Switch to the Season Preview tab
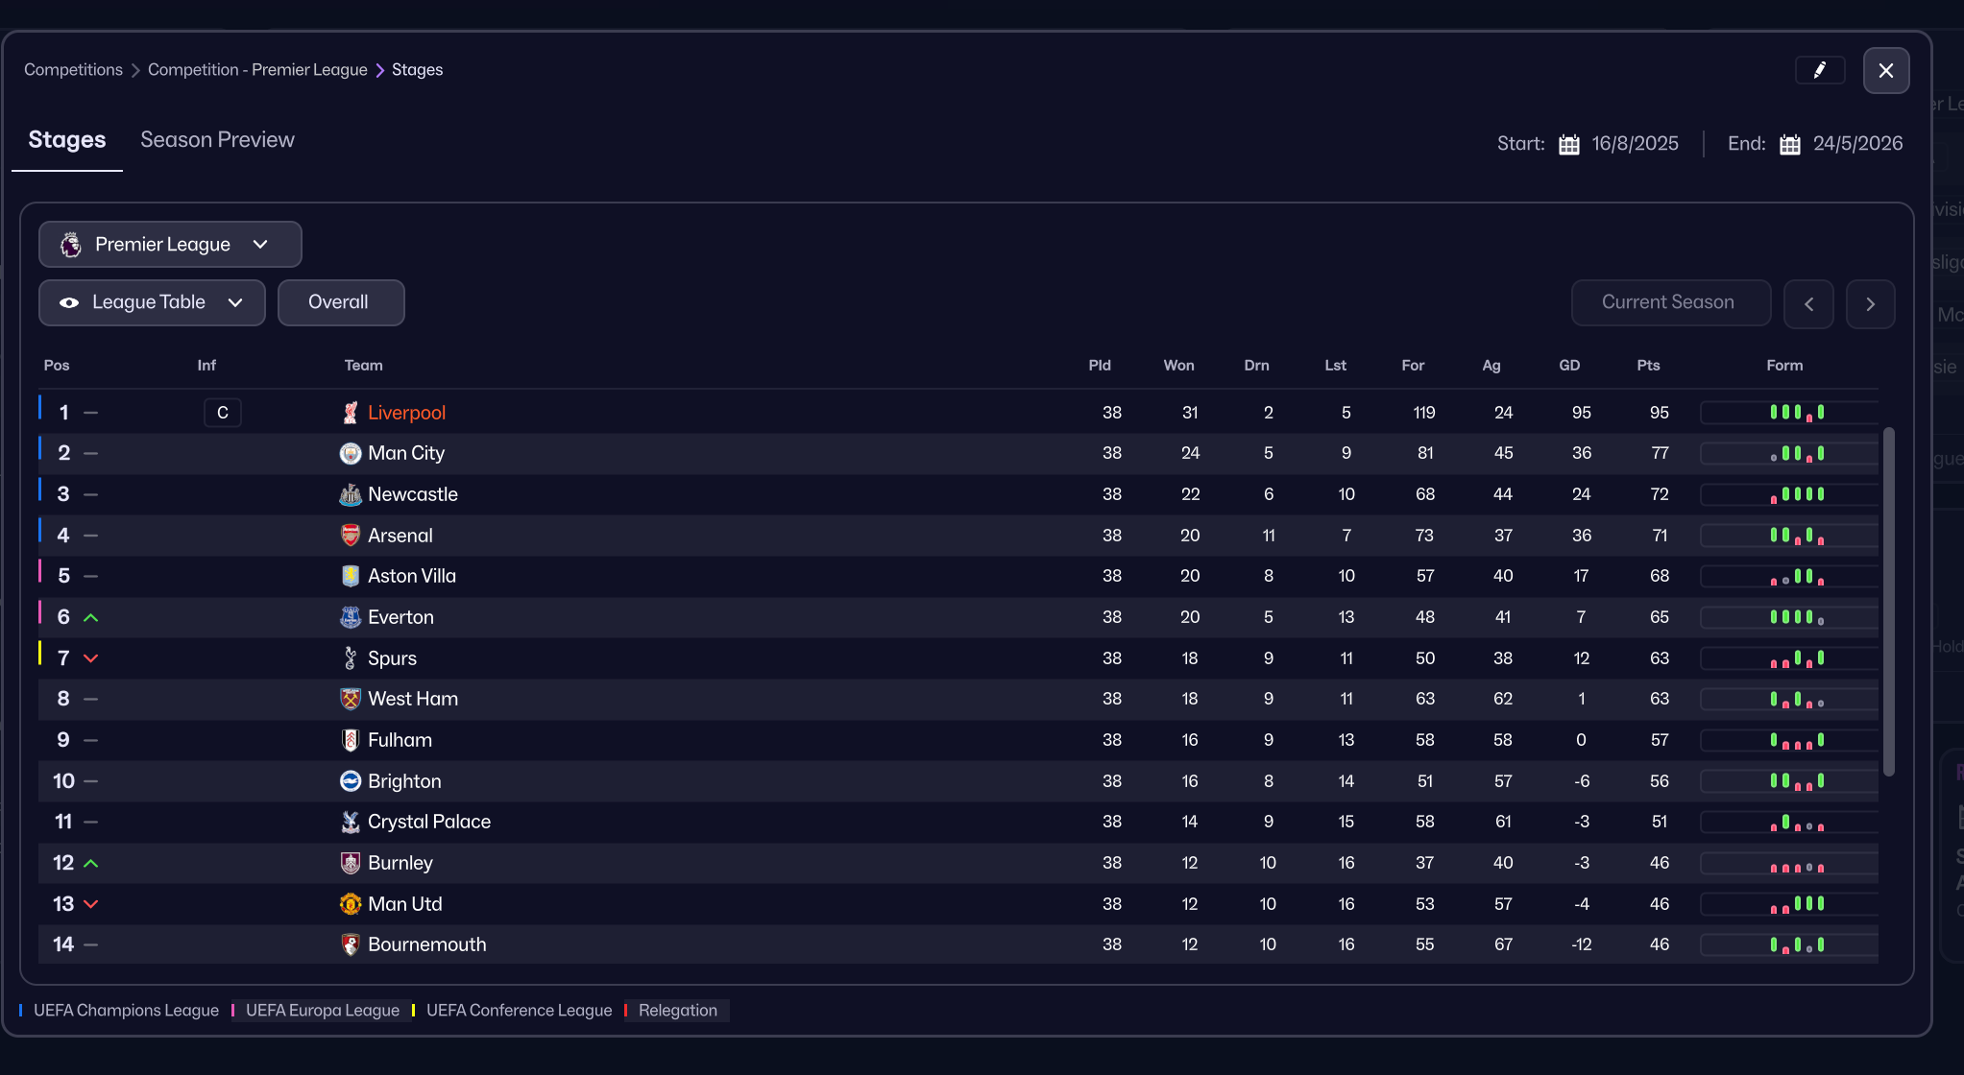The width and height of the screenshot is (1964, 1075). (x=217, y=140)
